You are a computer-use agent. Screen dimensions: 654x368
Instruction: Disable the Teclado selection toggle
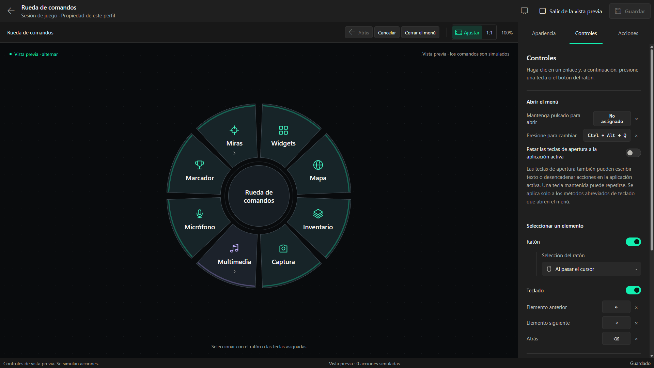coord(633,290)
